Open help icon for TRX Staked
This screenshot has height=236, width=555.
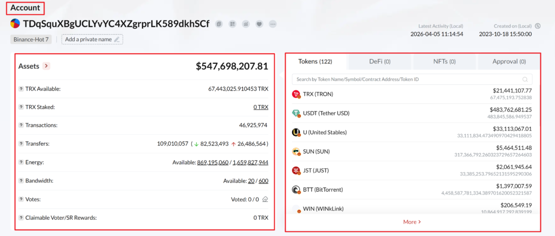pos(21,107)
